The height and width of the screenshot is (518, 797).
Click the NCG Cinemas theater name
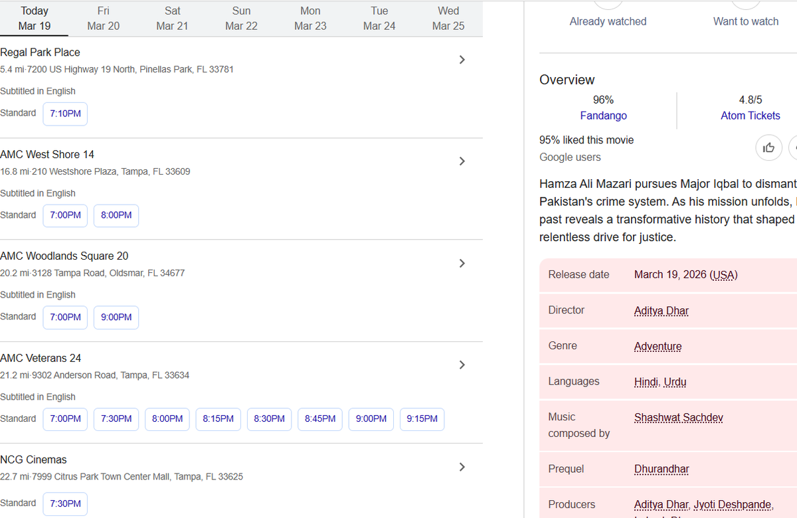(33, 460)
